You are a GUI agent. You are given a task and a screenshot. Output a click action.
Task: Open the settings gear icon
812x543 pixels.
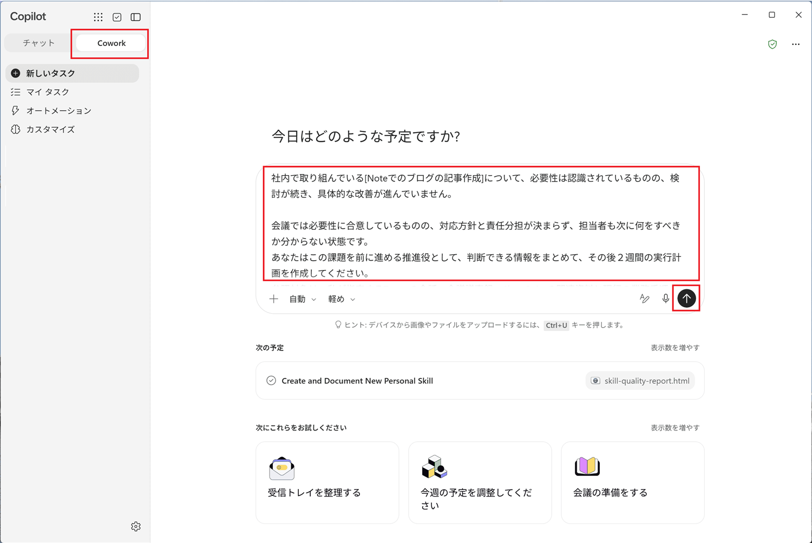[x=136, y=526]
